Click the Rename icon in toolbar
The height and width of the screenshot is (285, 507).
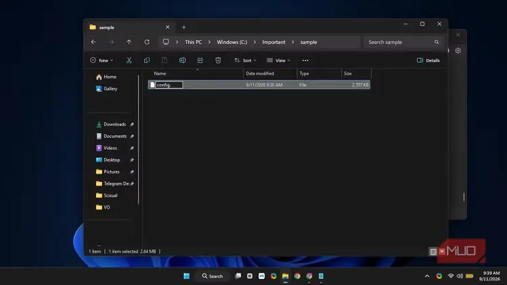click(183, 60)
